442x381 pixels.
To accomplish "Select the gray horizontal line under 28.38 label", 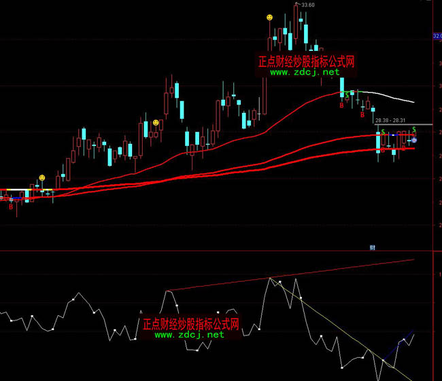I will (x=405, y=125).
